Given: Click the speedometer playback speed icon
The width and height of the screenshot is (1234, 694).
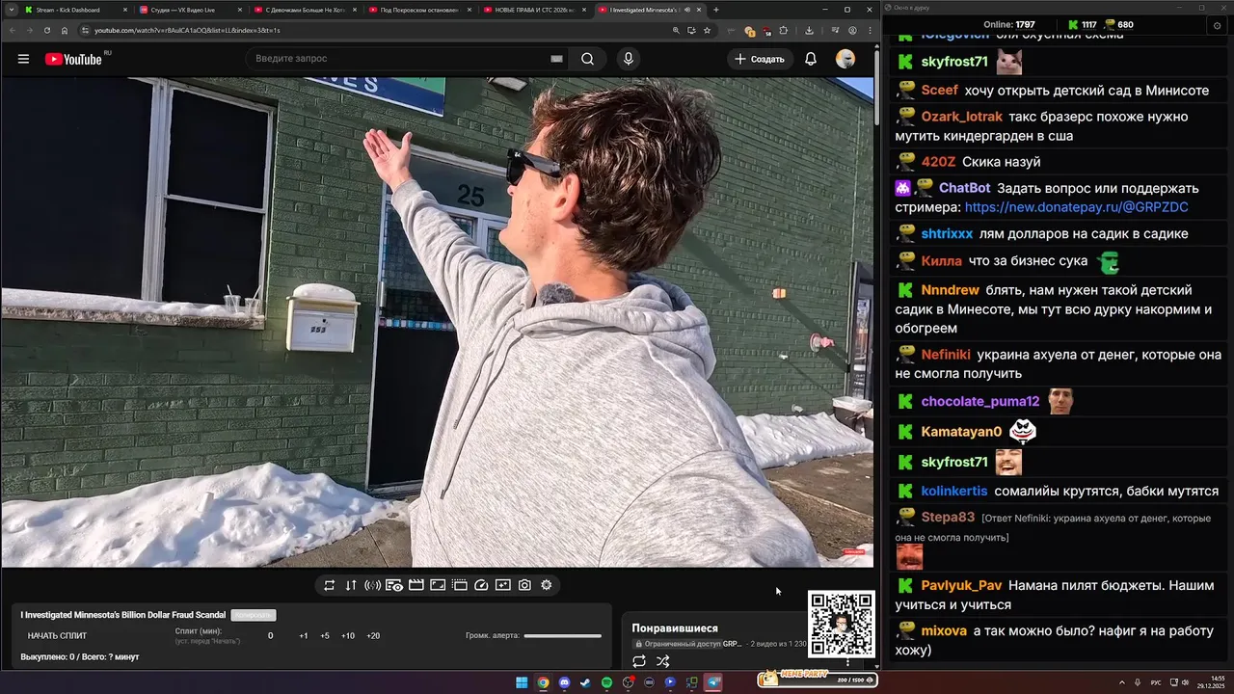Looking at the screenshot, I should point(482,585).
